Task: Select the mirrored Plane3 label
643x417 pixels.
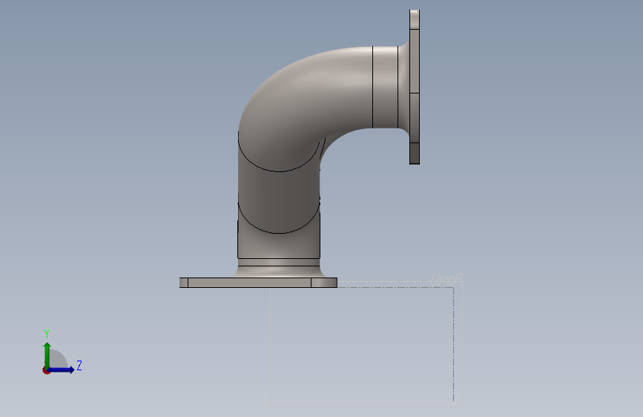Action: (446, 280)
